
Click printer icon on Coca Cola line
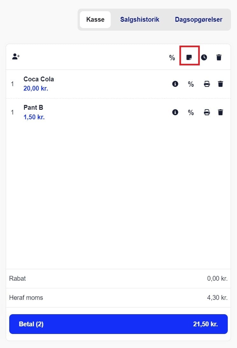click(207, 84)
